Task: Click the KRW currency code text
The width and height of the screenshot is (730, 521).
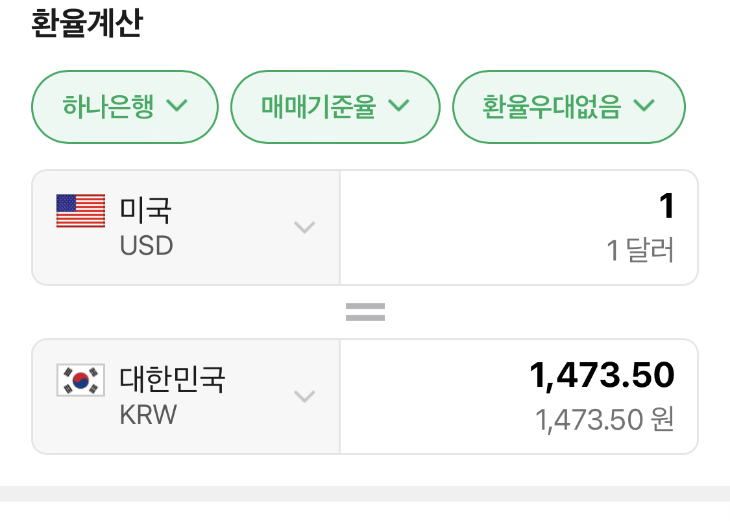Action: [149, 415]
